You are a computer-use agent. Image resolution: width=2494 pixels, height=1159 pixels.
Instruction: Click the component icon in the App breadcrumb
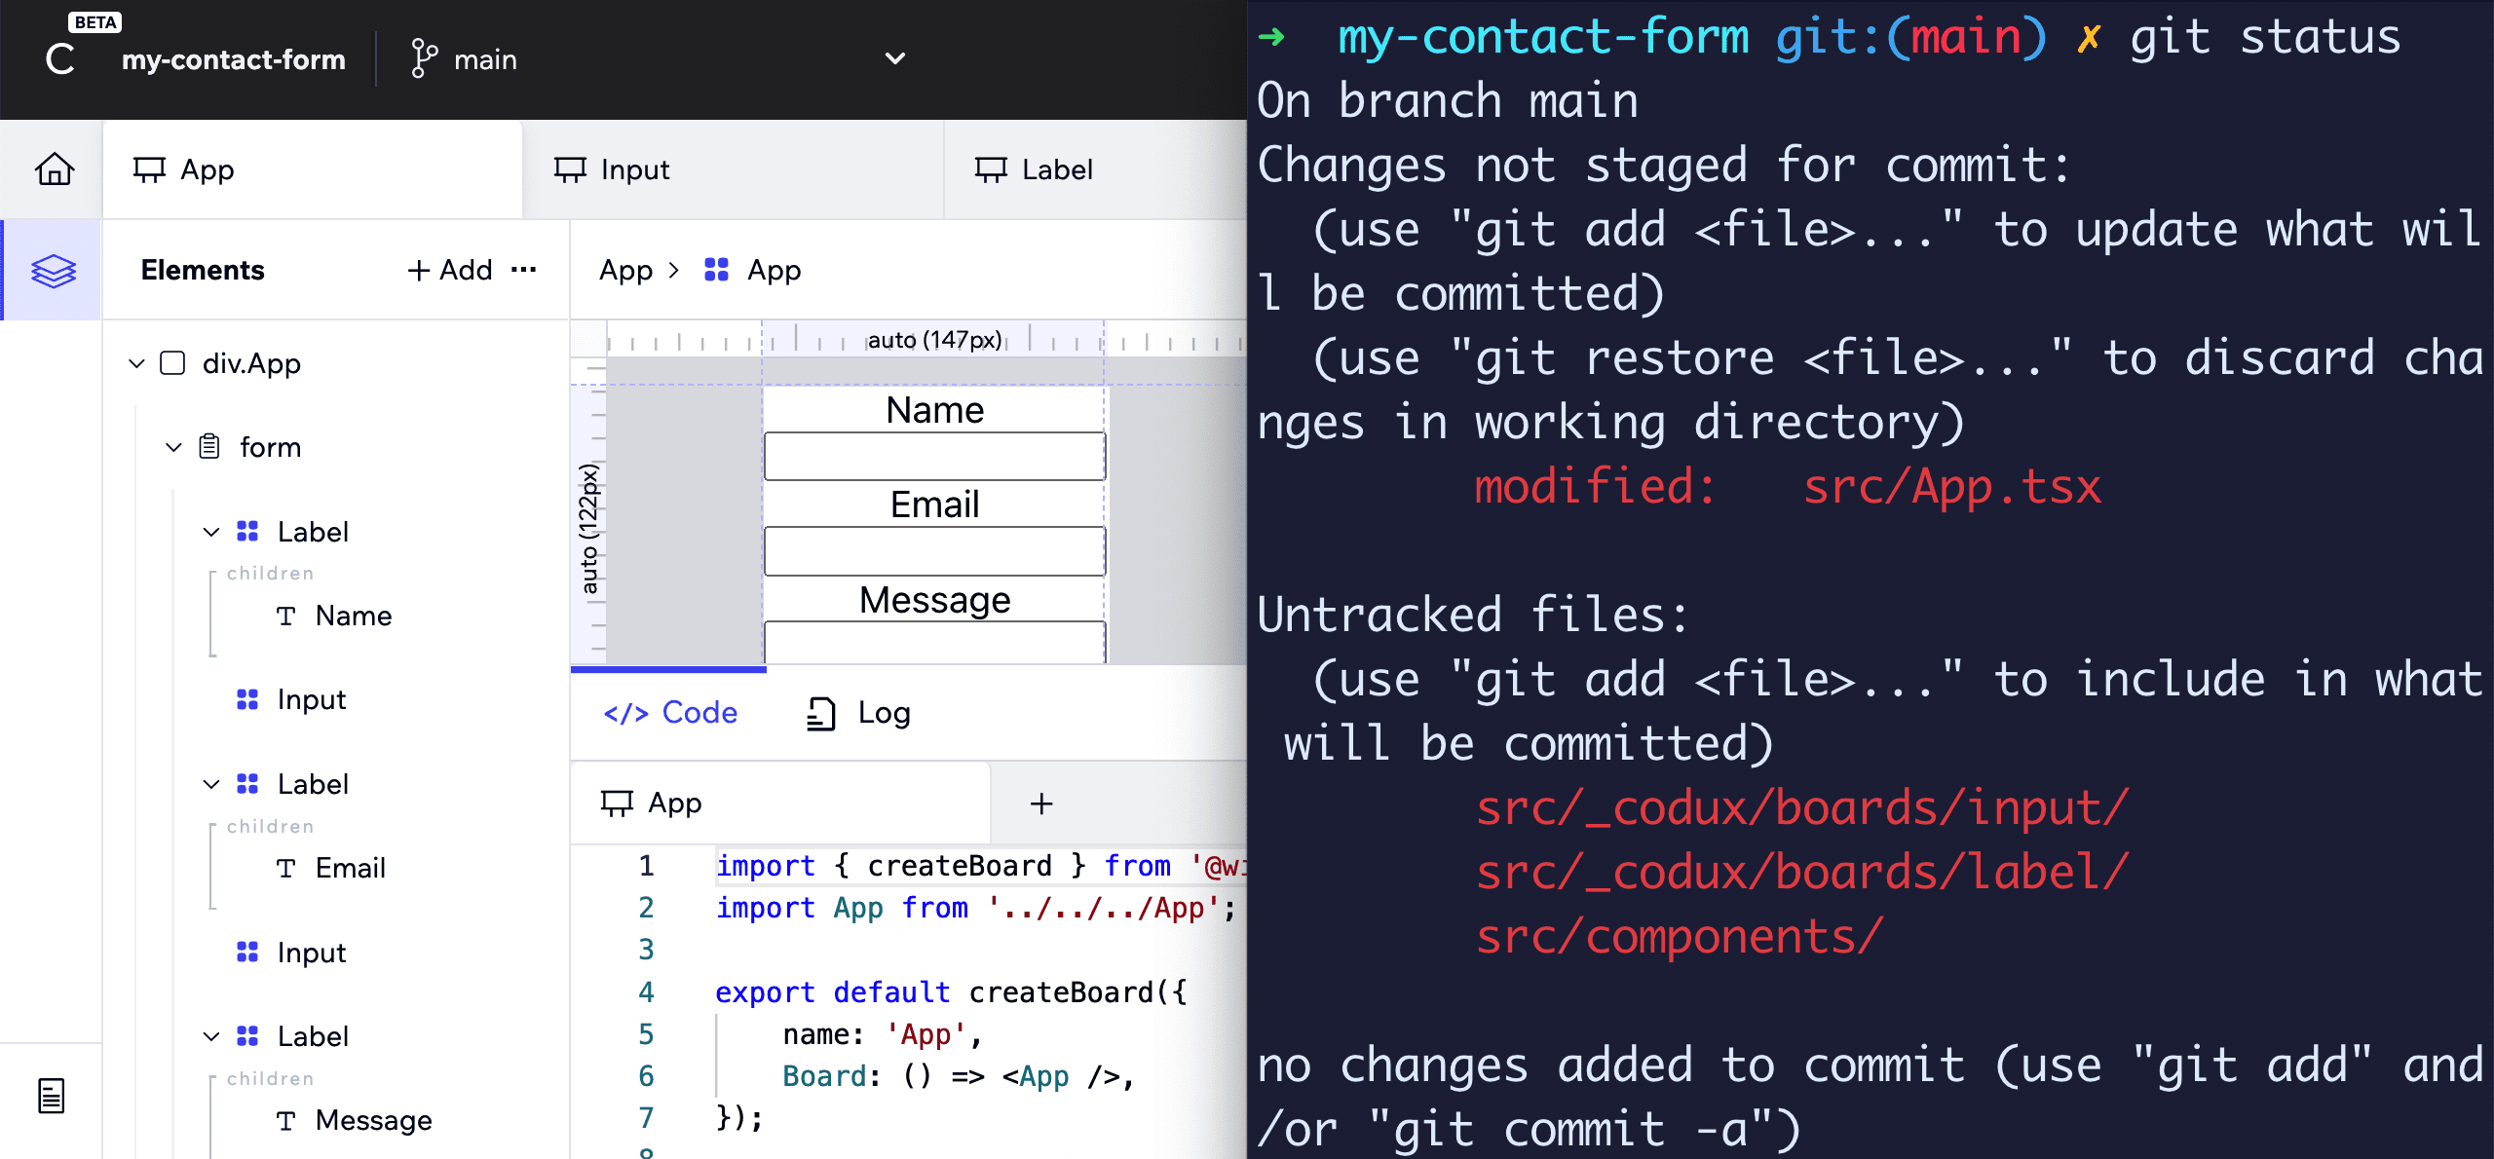pyautogui.click(x=716, y=270)
